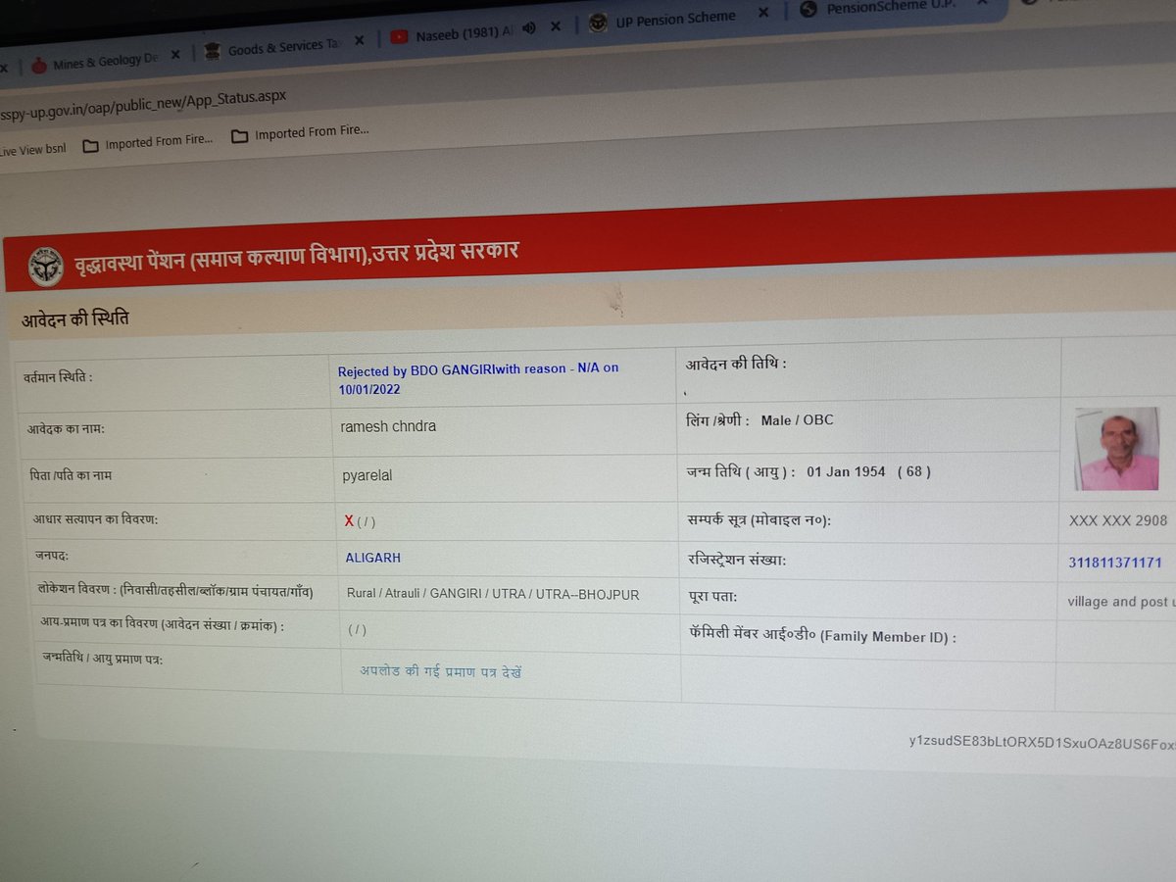Click the applicant photo thumbnail
The image size is (1176, 882).
click(x=1115, y=448)
